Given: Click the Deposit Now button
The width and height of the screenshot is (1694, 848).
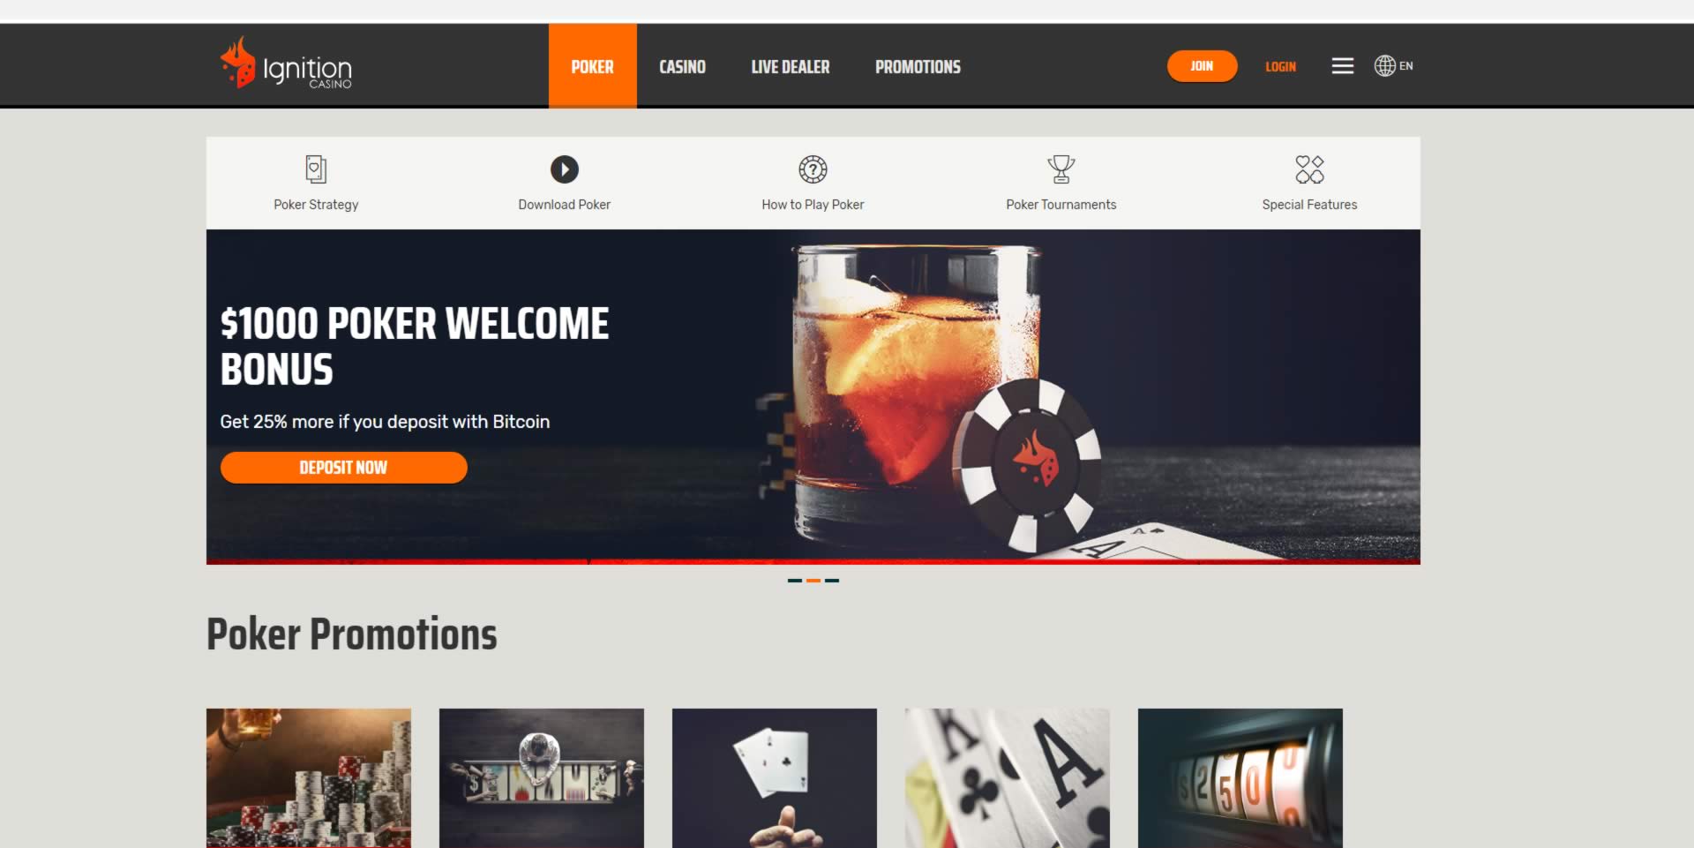Looking at the screenshot, I should pyautogui.click(x=343, y=468).
